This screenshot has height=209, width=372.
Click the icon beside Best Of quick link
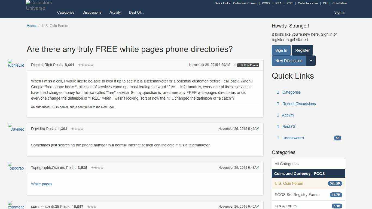[x=278, y=127]
